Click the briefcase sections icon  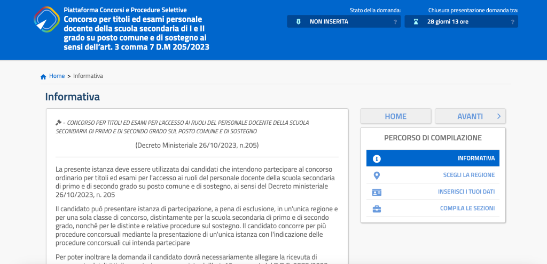point(377,209)
